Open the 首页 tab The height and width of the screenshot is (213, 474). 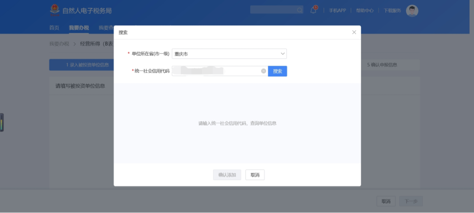(54, 28)
